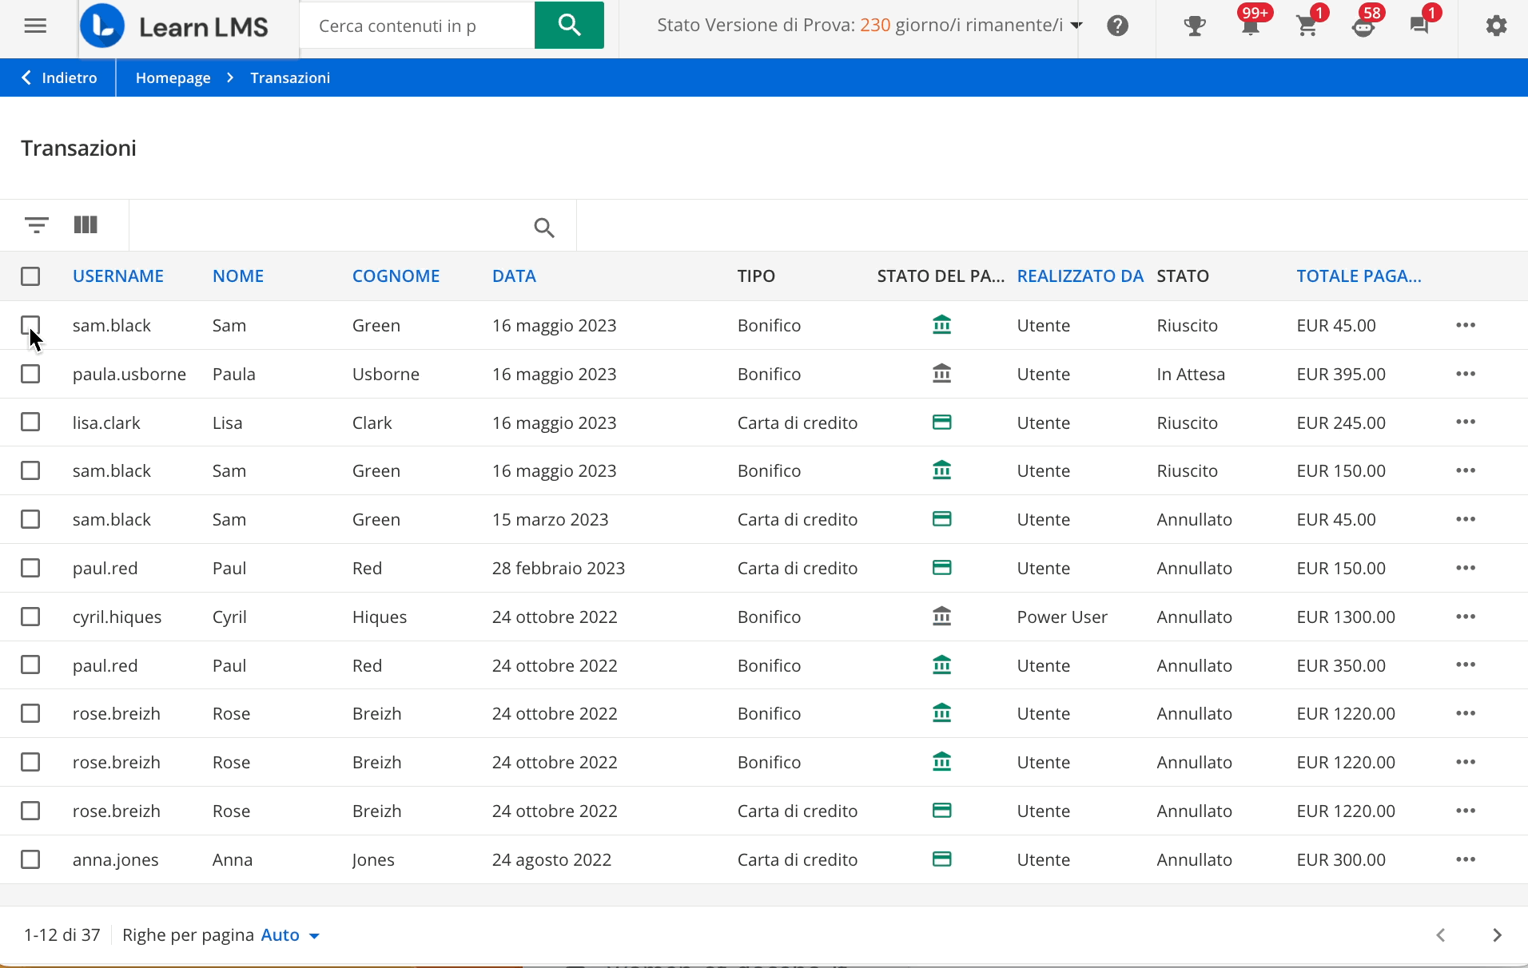Select checkbox for sam.black 15 marzo 2023

coord(30,519)
